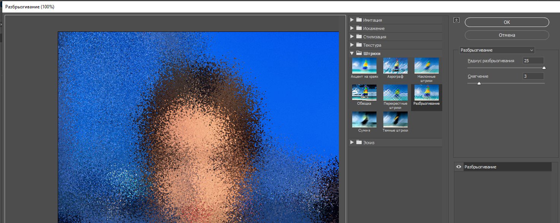Select the Суми-э filter thumbnail

click(x=364, y=119)
